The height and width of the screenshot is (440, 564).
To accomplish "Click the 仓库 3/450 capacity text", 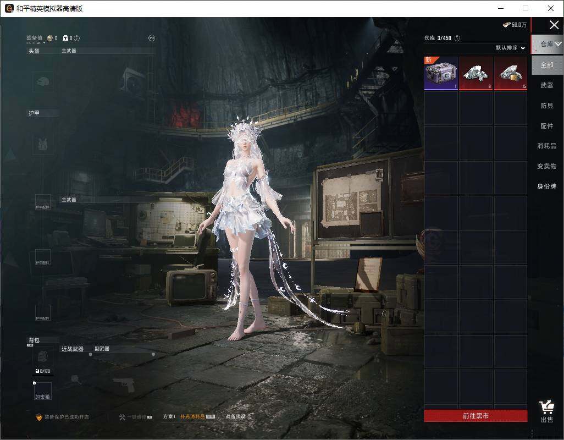I will click(x=438, y=38).
